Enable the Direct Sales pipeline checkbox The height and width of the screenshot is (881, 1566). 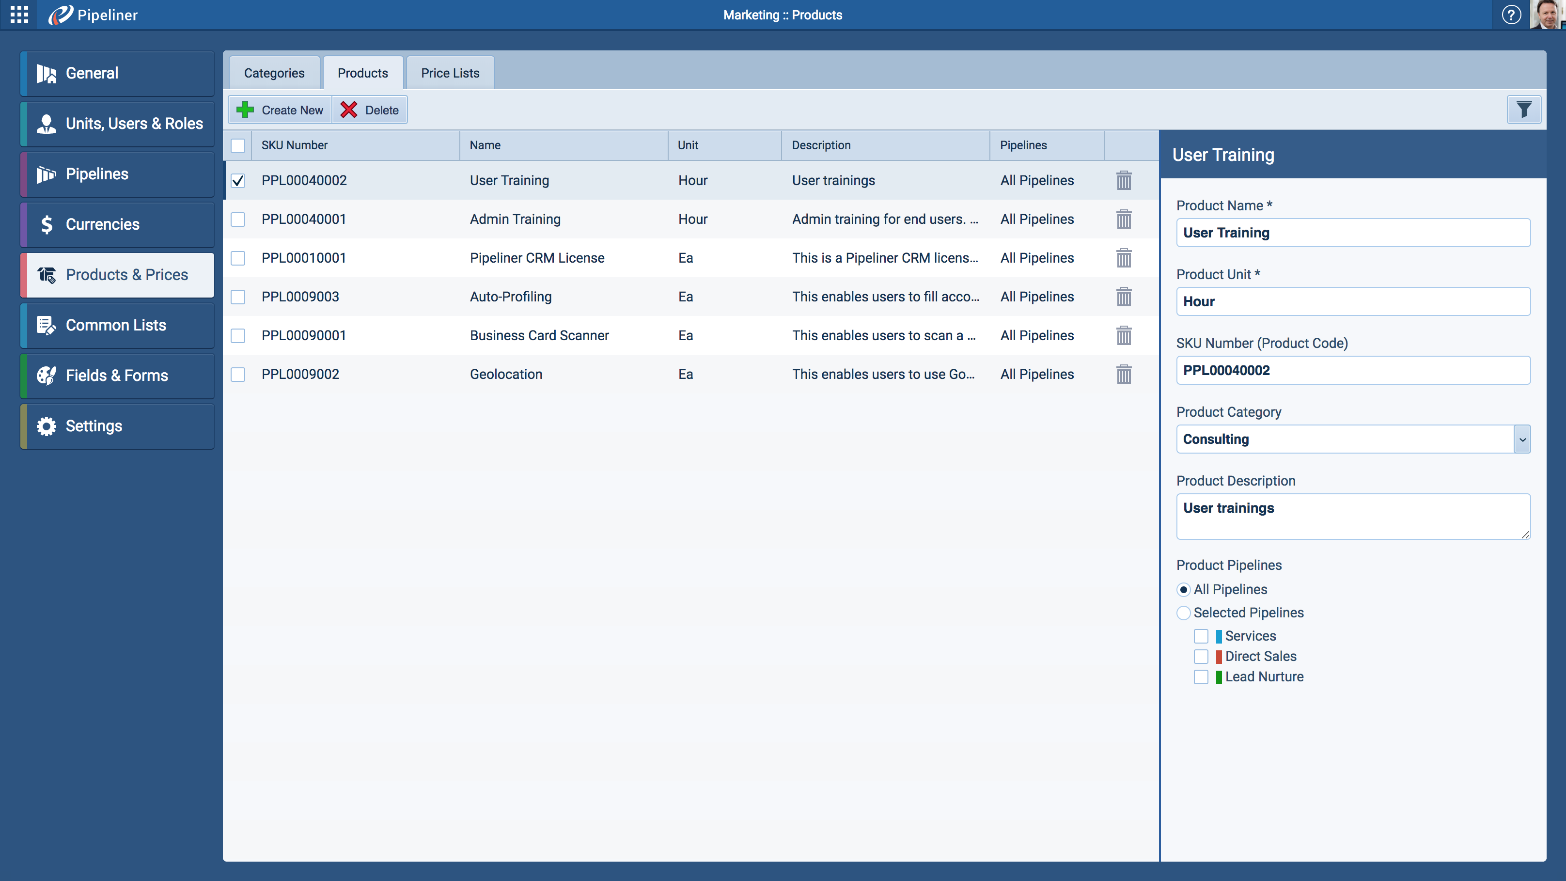(x=1201, y=657)
